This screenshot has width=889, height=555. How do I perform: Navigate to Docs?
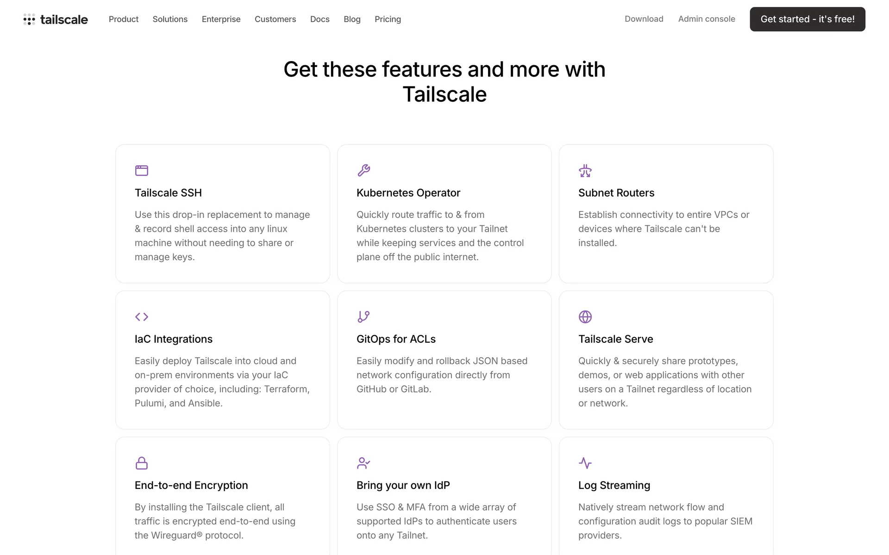coord(319,19)
